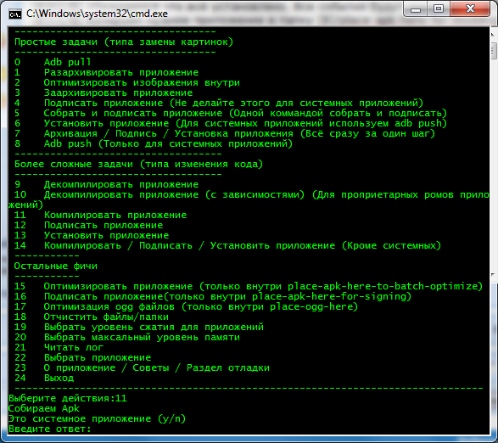This screenshot has height=443, width=498.
Task: Click option 22 'Выбрать приложение'
Action: (x=82, y=357)
